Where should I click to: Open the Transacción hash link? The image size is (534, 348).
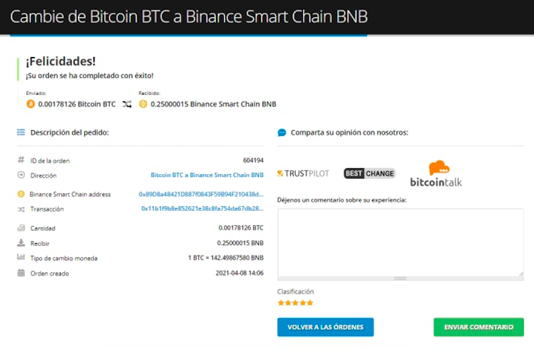tap(202, 209)
